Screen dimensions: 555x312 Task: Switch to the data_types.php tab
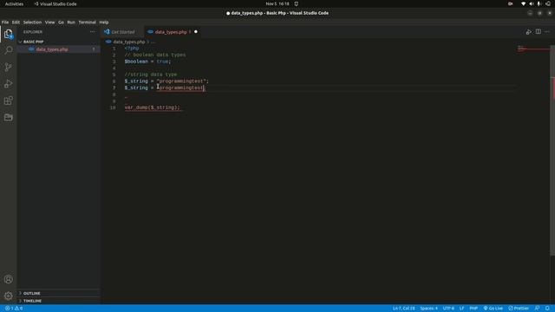pos(171,32)
